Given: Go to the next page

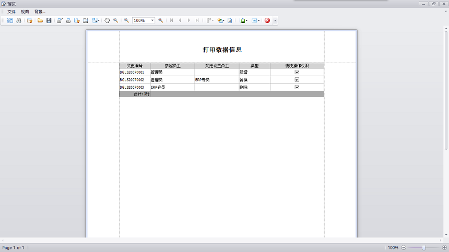Looking at the screenshot, I should 188,20.
